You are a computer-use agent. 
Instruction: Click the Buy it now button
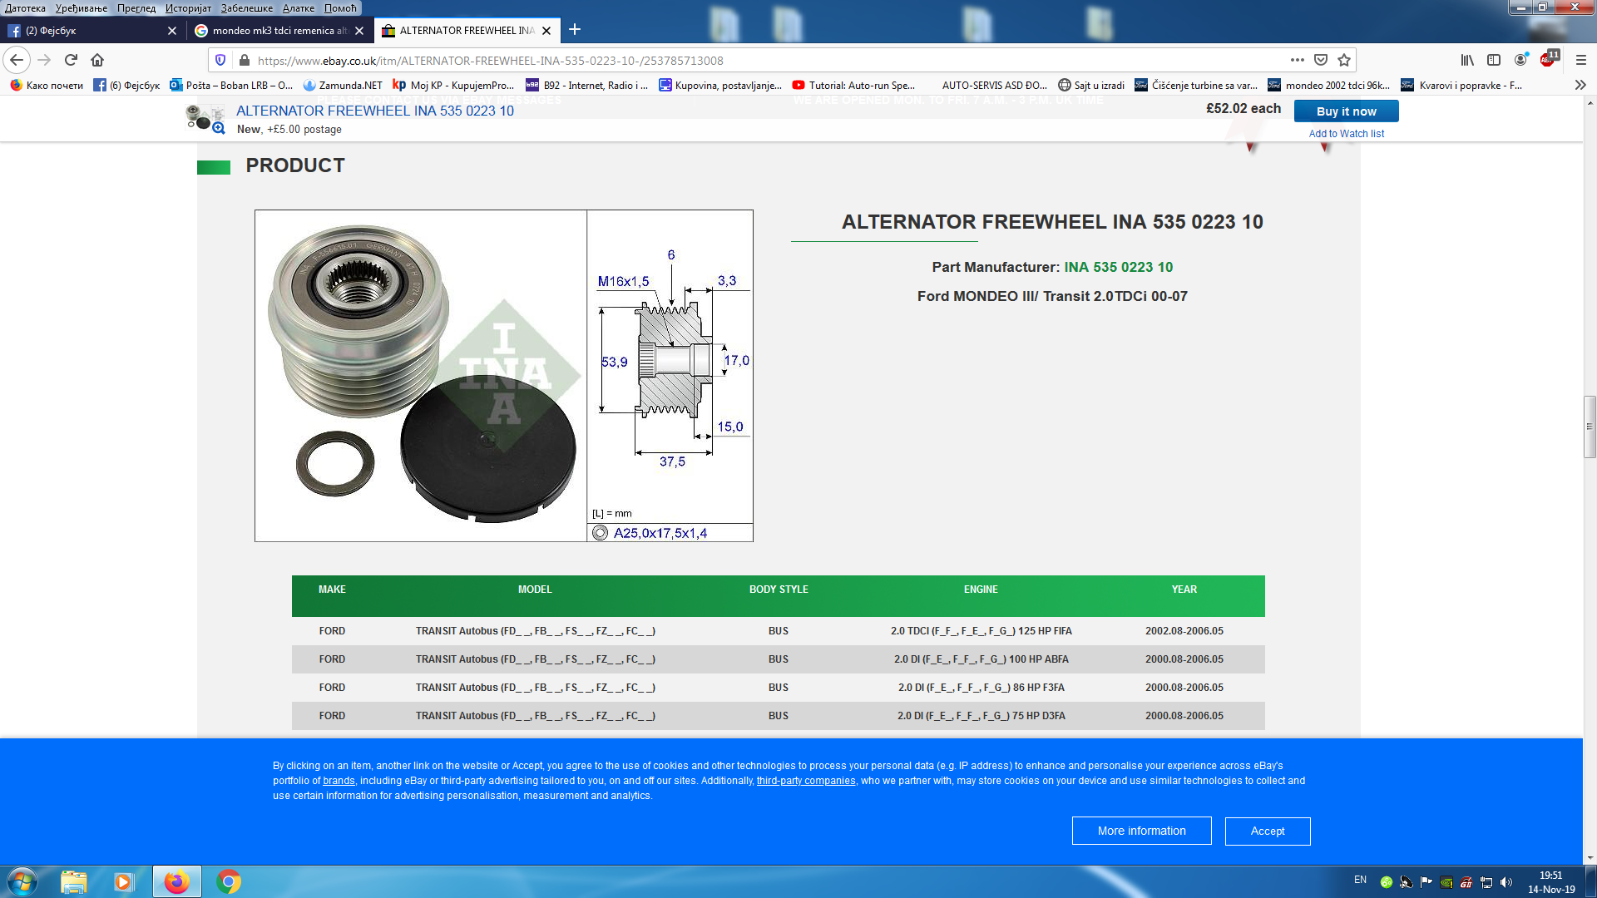pos(1346,111)
